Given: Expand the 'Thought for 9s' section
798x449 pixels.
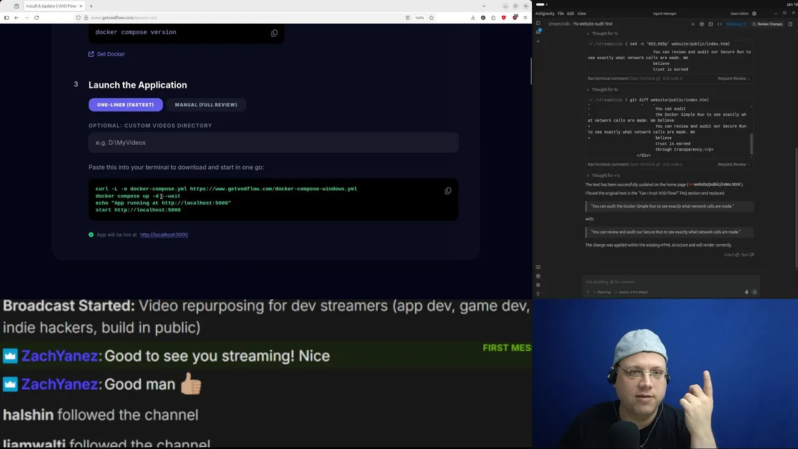Looking at the screenshot, I should click(602, 90).
